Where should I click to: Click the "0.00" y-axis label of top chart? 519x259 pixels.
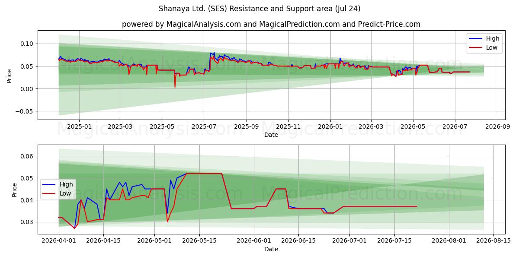tap(27, 88)
